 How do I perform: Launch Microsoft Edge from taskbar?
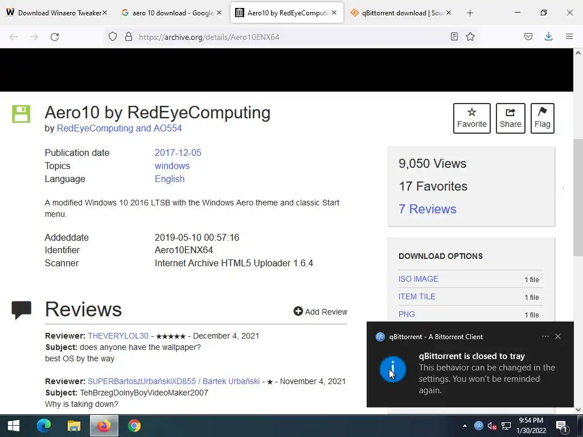(44, 426)
